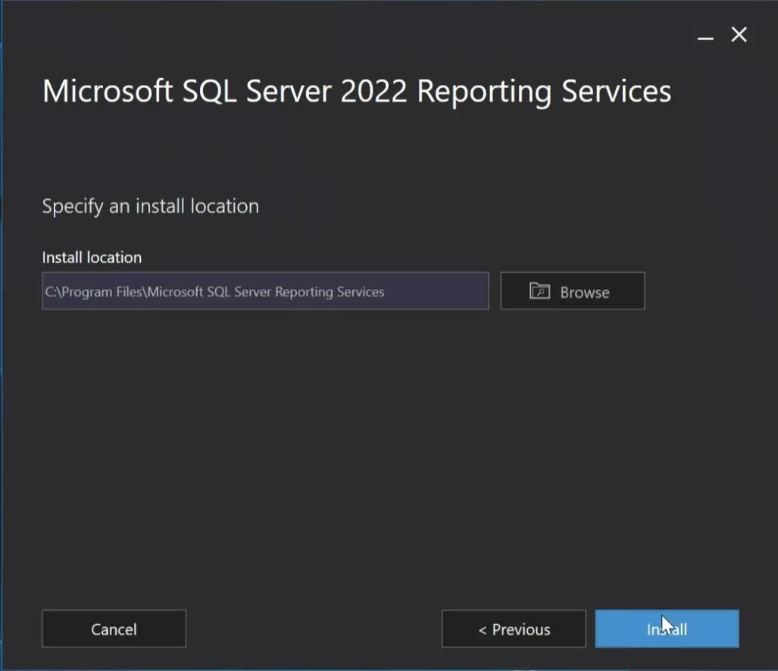Click the X icon in the title bar
Image resolution: width=778 pixels, height=671 pixels.
point(738,34)
